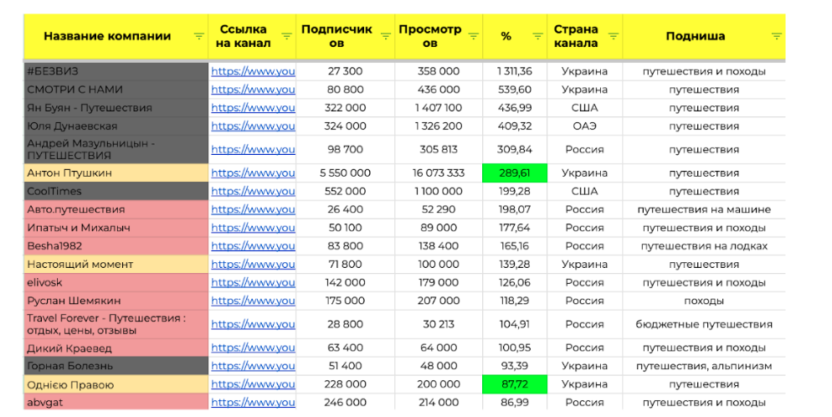Open YouTube link for Антон Птушкин
Image resolution: width=832 pixels, height=417 pixels.
click(x=253, y=173)
